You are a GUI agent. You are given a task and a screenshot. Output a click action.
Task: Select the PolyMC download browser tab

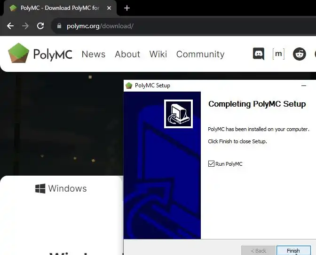[60, 8]
